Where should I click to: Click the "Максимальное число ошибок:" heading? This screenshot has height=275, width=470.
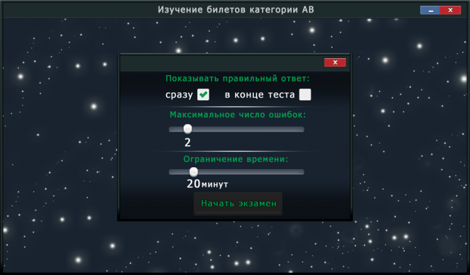click(238, 115)
